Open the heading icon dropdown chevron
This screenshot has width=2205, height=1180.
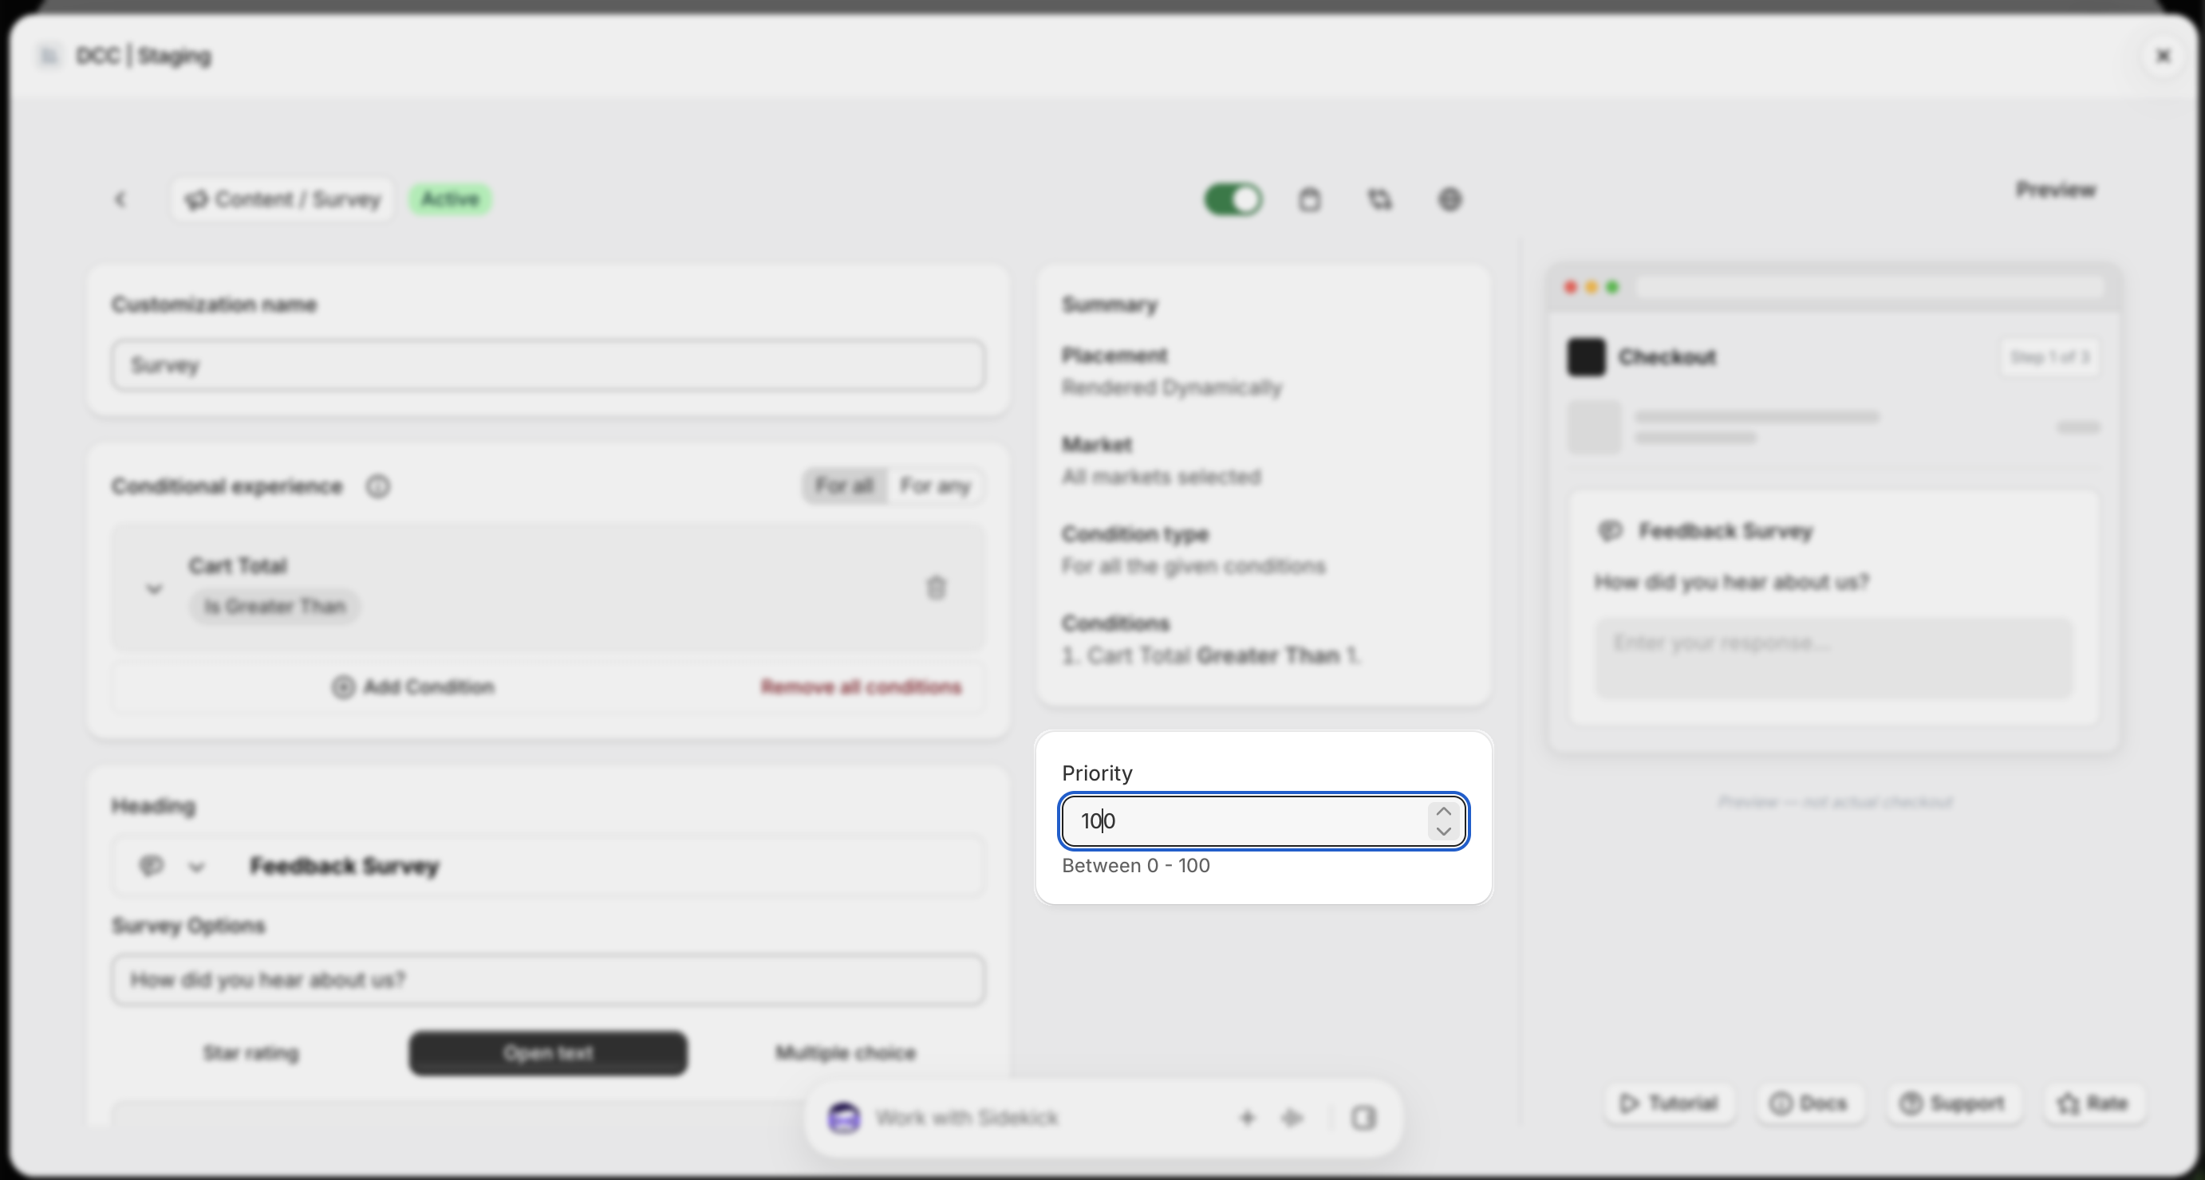point(197,867)
